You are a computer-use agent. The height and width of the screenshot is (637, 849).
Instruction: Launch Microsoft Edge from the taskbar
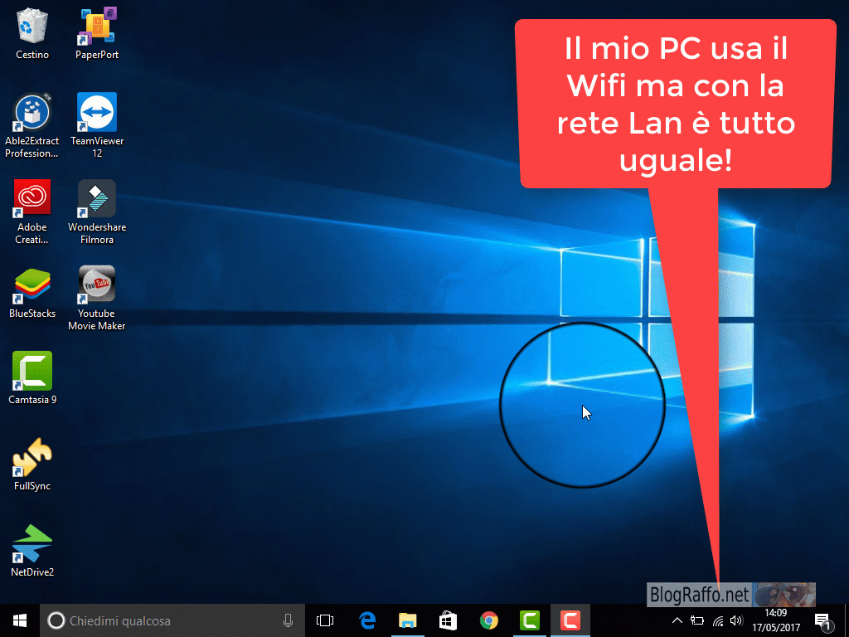coord(367,620)
